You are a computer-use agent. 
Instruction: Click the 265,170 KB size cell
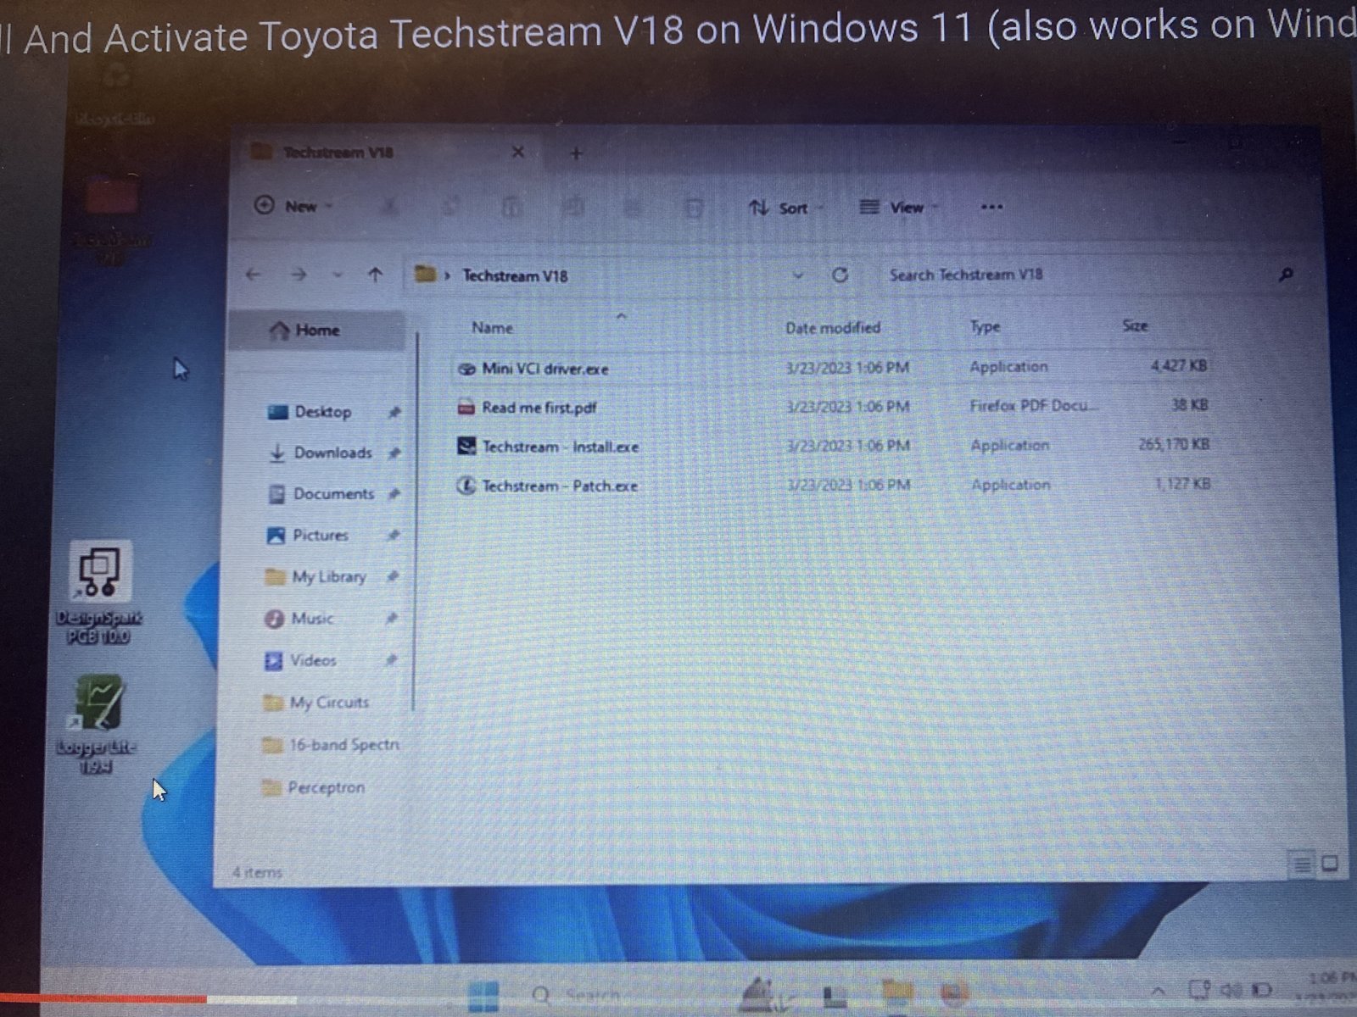pos(1173,444)
